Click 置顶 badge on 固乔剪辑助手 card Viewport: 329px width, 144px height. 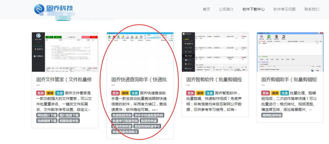[x=266, y=93]
